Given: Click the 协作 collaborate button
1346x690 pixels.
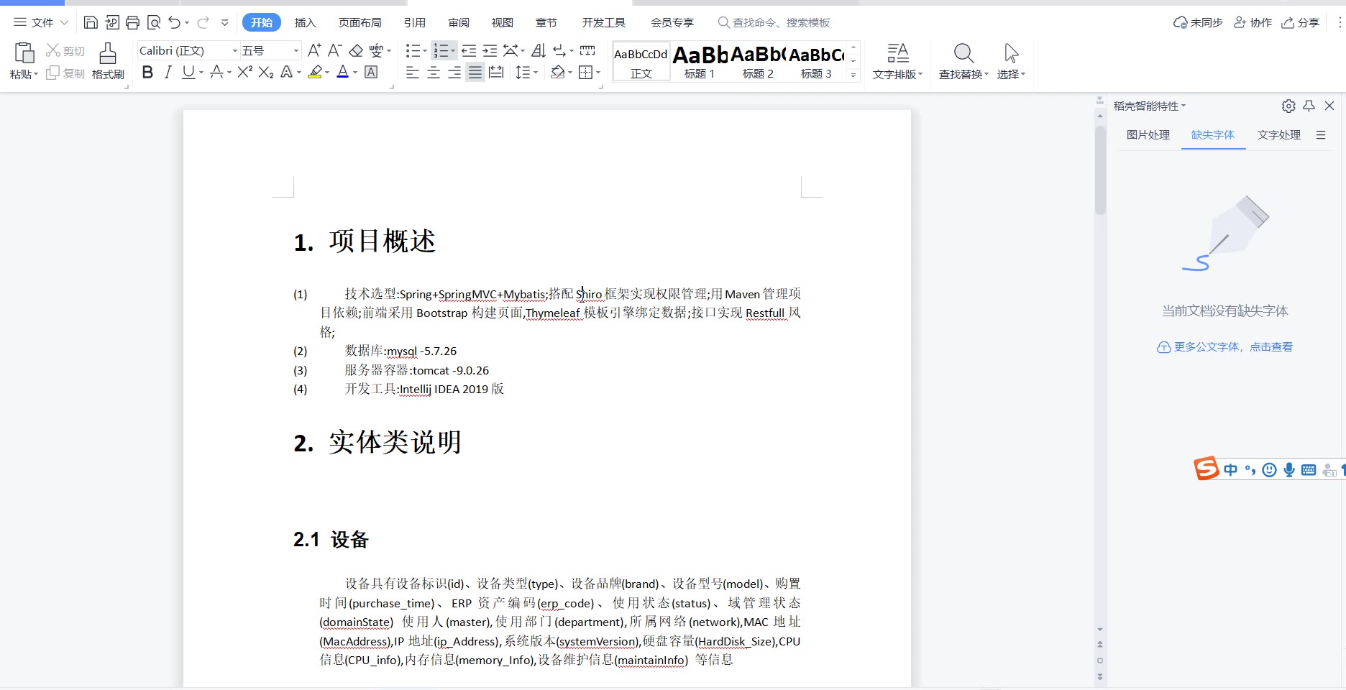Looking at the screenshot, I should click(x=1253, y=22).
